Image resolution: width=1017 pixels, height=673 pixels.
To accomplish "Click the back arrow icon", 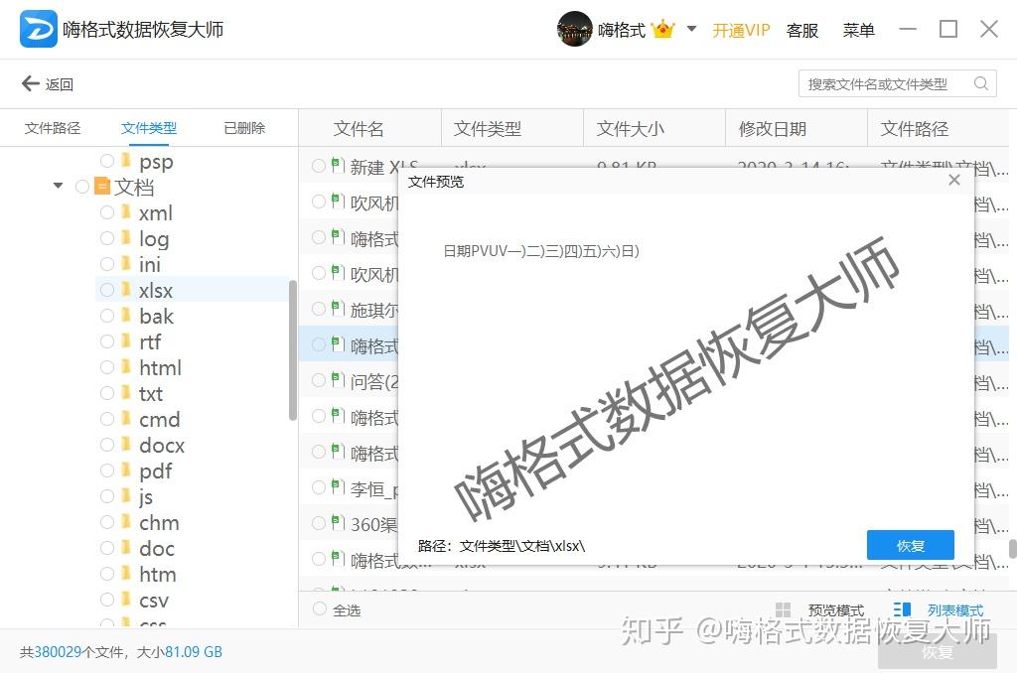I will (x=31, y=83).
